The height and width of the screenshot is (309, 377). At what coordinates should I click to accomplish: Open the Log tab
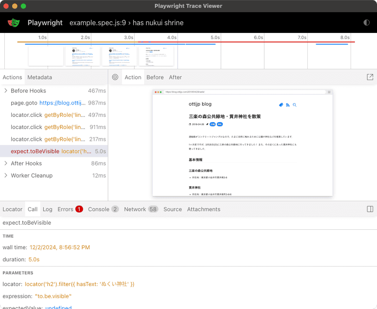coord(48,209)
